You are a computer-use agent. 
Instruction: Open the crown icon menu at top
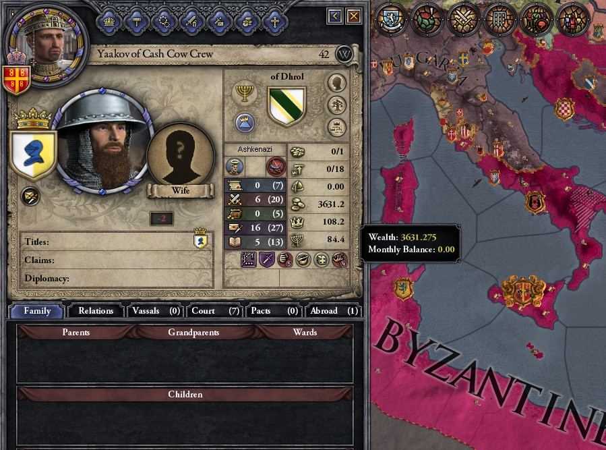[109, 22]
